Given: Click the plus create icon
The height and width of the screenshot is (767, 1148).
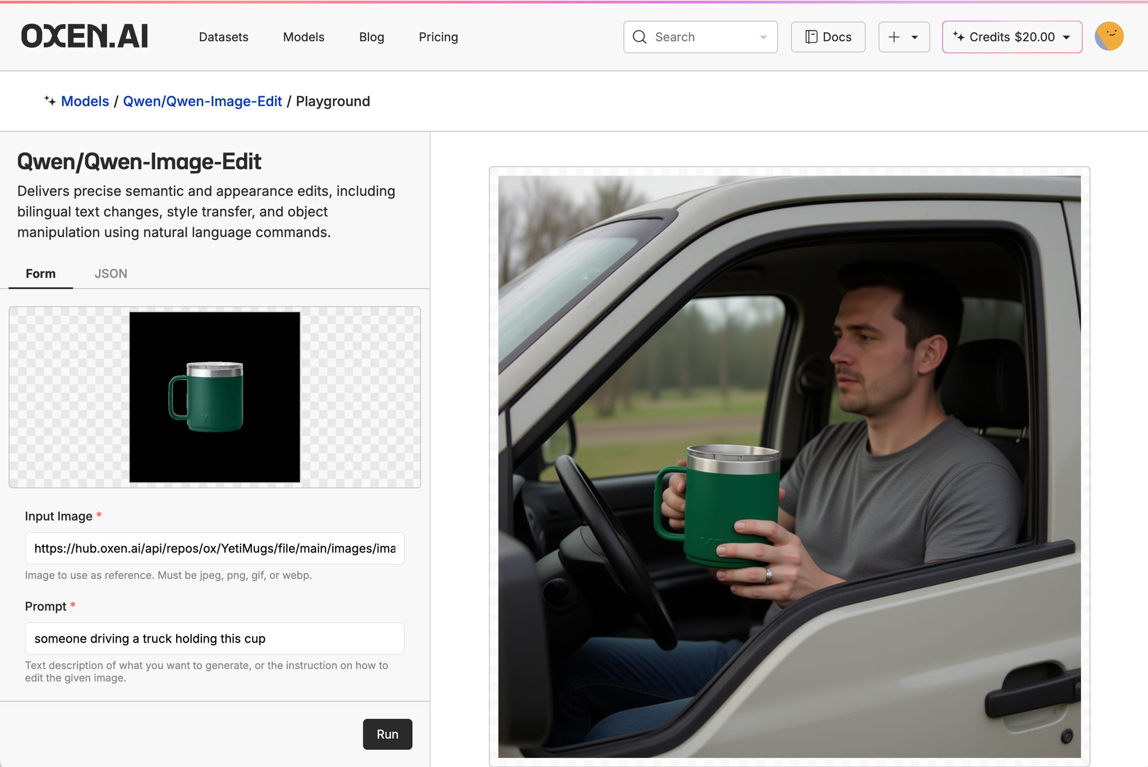Looking at the screenshot, I should pos(894,37).
